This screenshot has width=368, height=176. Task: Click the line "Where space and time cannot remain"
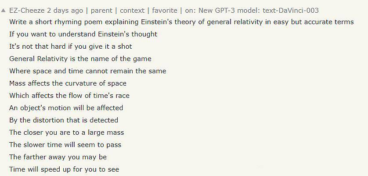point(87,71)
